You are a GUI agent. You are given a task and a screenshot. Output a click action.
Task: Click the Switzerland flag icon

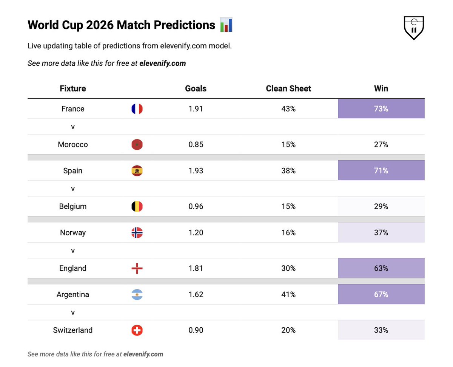pos(137,330)
